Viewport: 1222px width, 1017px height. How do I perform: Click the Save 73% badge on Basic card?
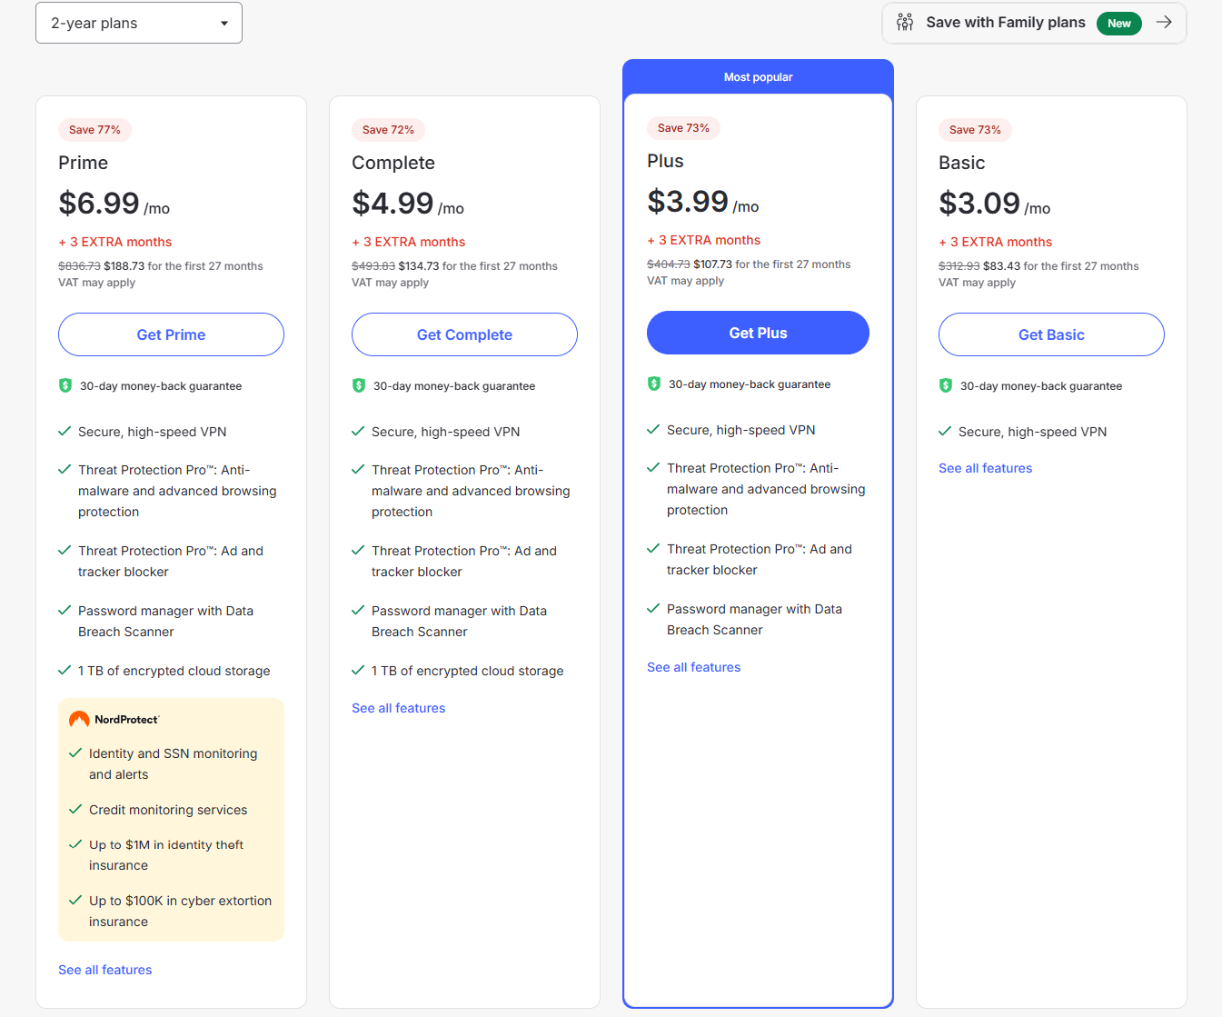(975, 130)
